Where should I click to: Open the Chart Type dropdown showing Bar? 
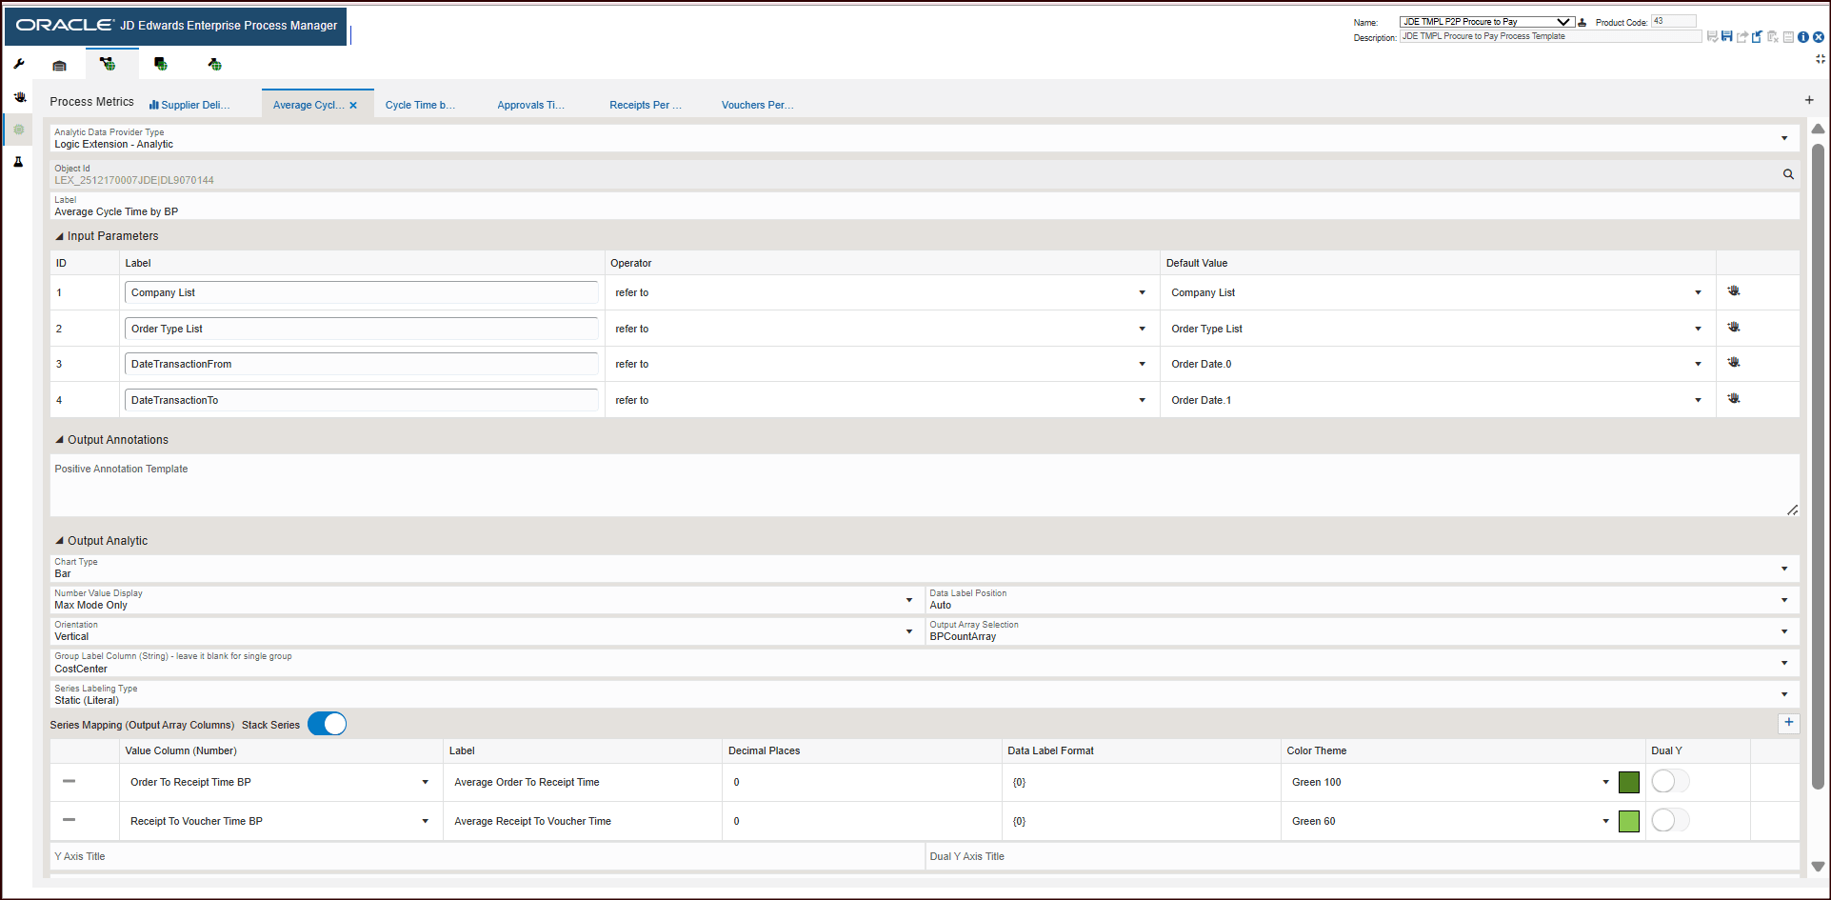1784,568
